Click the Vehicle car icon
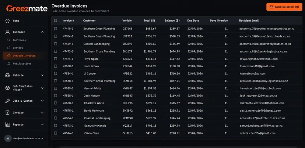Image resolution: width=305 pixels, height=148 pixels. click(7, 75)
